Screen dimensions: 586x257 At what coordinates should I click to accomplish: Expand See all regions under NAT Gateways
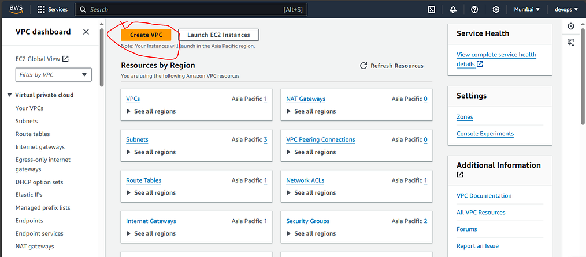[311, 111]
